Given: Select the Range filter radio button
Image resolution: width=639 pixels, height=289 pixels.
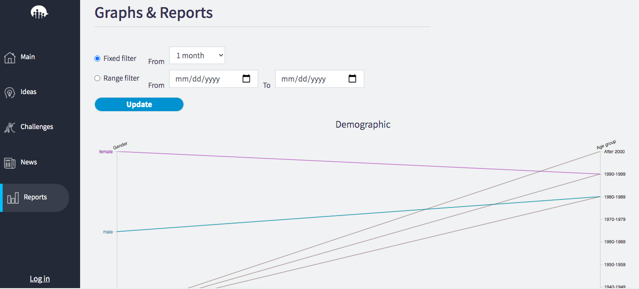Looking at the screenshot, I should (x=97, y=78).
